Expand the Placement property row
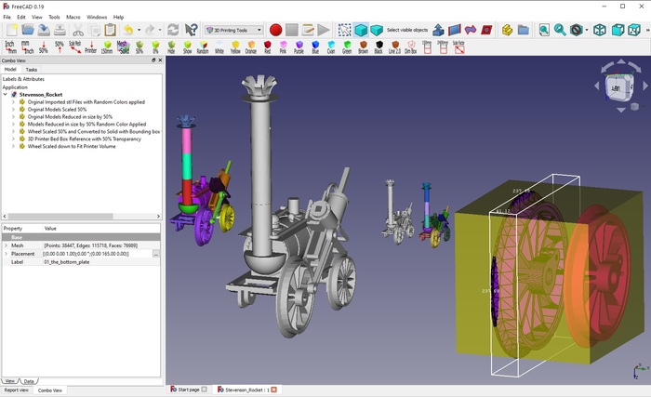 tap(6, 254)
